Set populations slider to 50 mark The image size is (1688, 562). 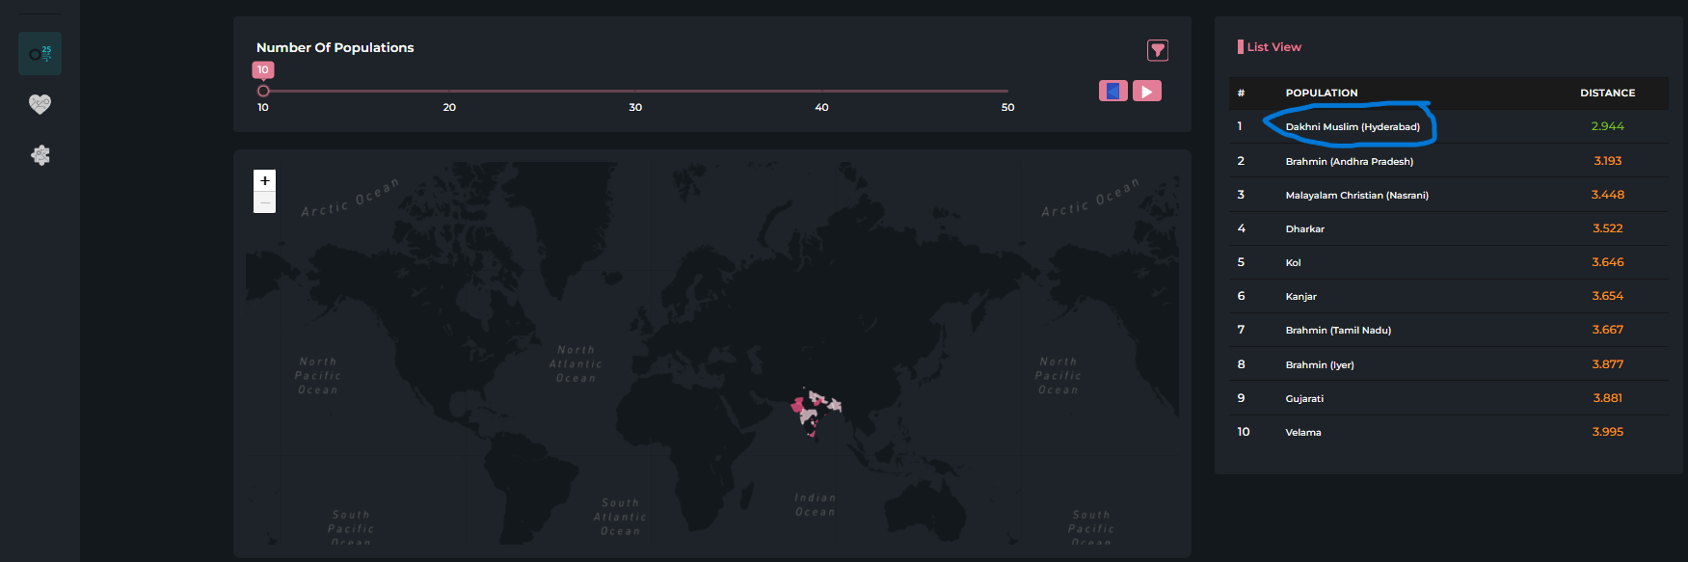pyautogui.click(x=1007, y=91)
